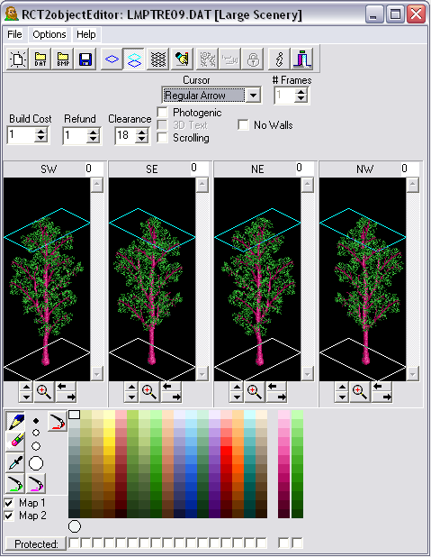Click the info icon in toolbar
The height and width of the screenshot is (557, 431).
tap(279, 59)
